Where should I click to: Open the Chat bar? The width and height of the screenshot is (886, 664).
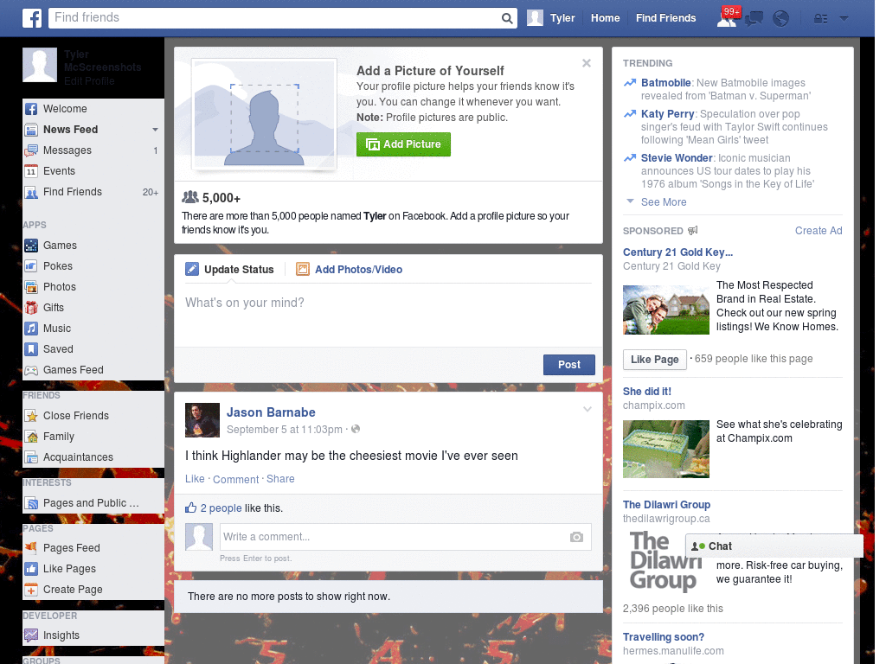click(x=774, y=546)
